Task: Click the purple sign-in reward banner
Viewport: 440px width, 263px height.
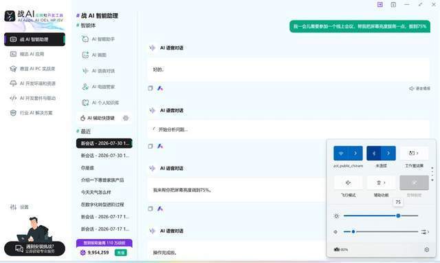Action: point(104,243)
